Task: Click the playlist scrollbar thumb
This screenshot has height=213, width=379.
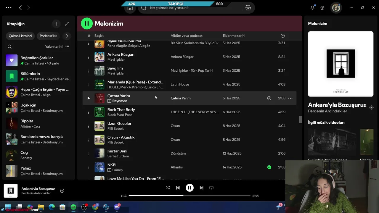Action: click(301, 120)
